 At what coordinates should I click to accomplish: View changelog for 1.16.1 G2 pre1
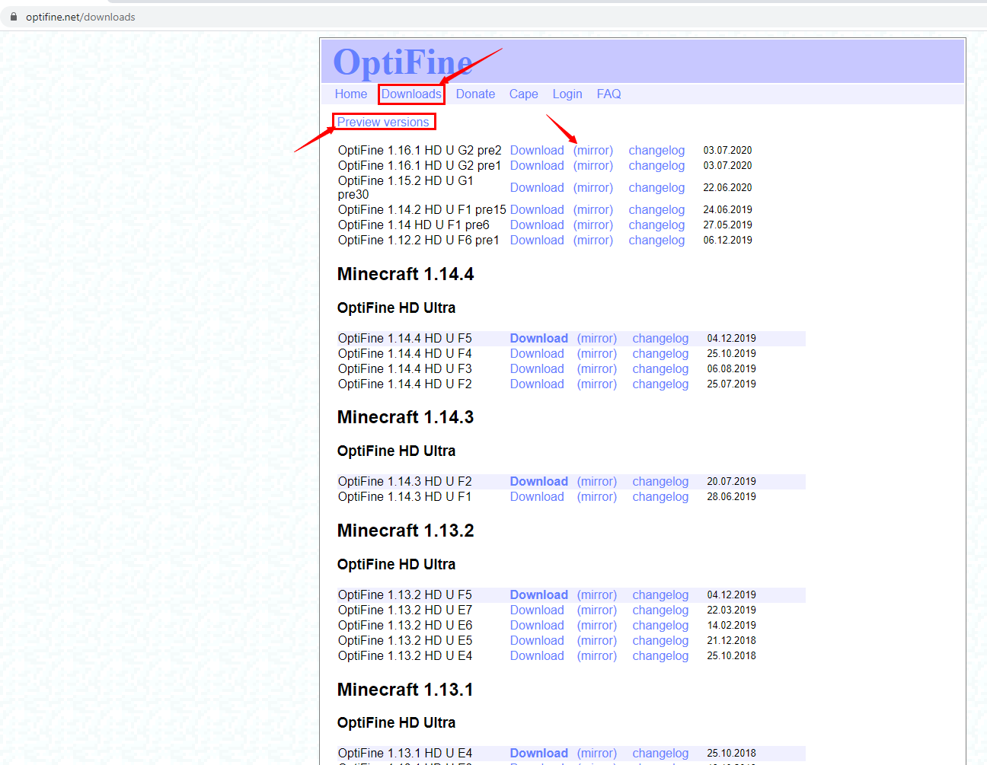[x=656, y=165]
